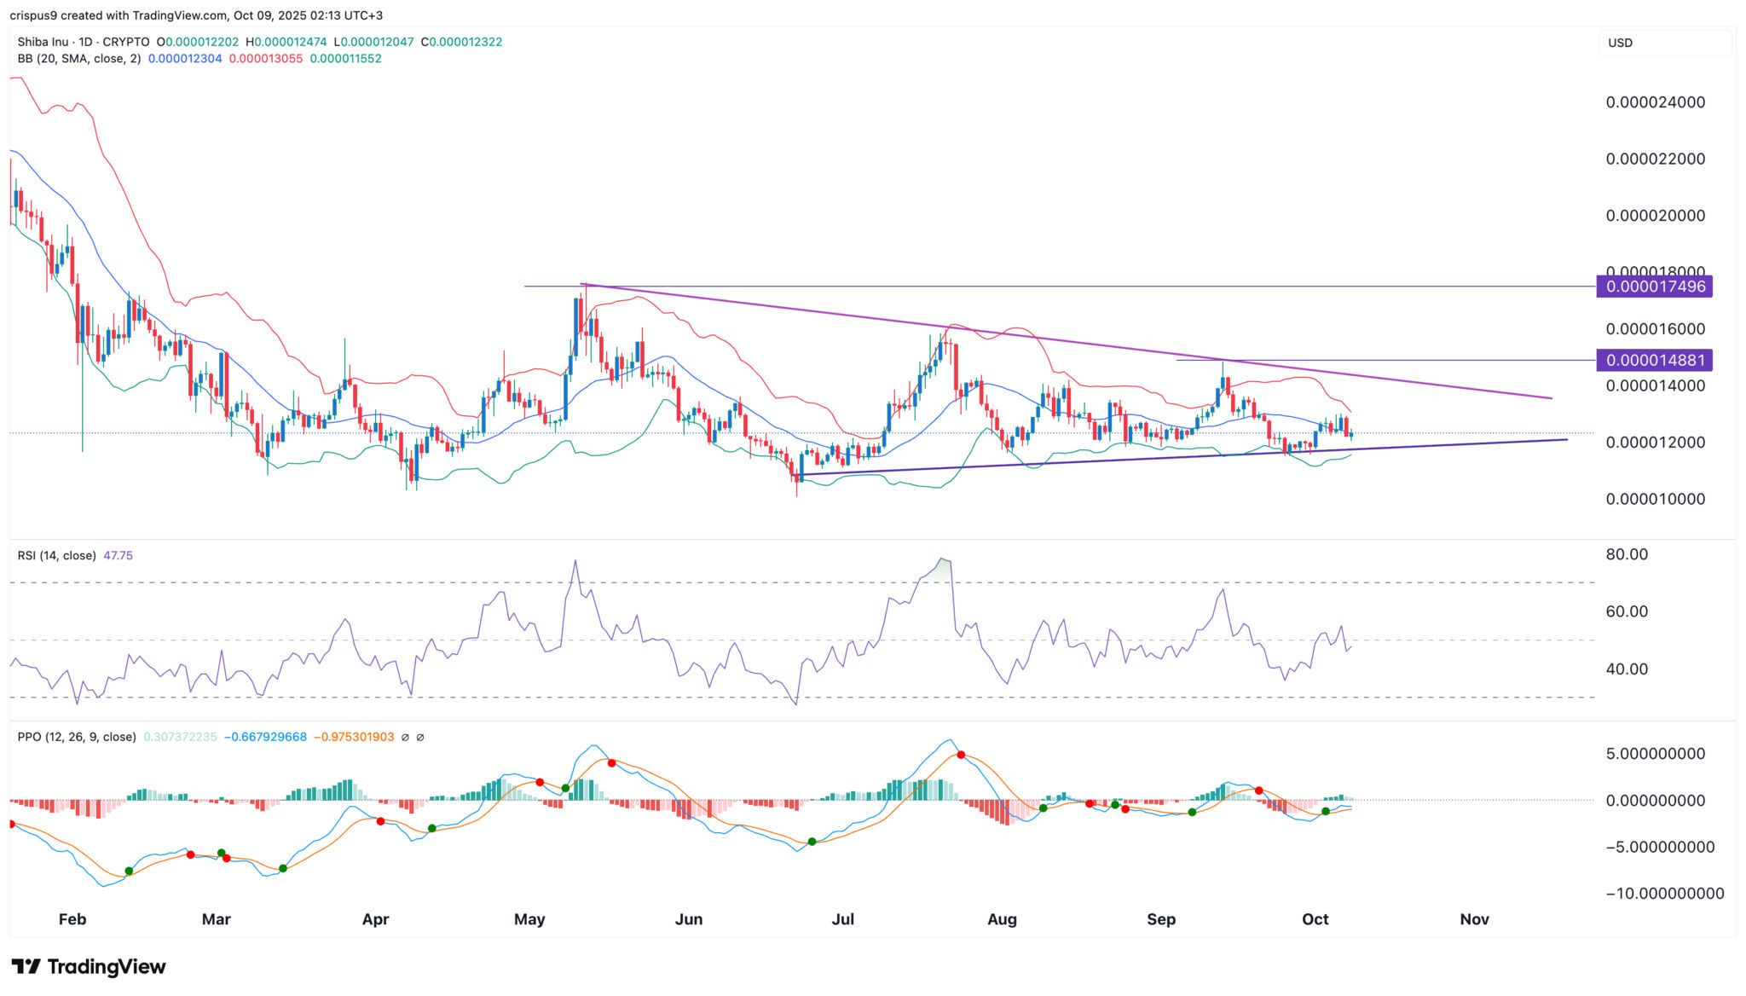Open the USD currency selector

1620,43
